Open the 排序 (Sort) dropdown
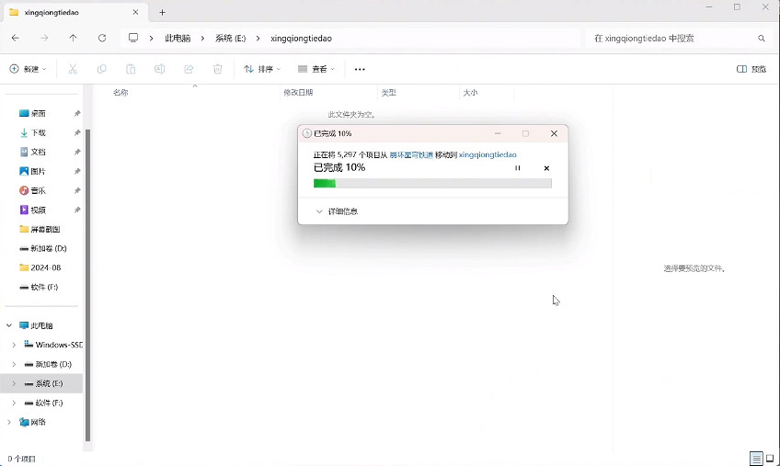Image resolution: width=780 pixels, height=466 pixels. coord(262,69)
